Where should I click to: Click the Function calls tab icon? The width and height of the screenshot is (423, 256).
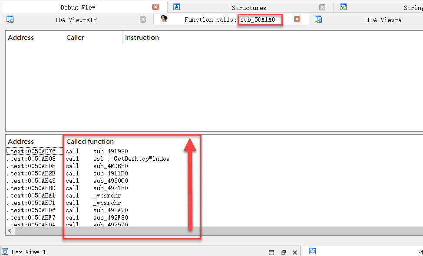[x=164, y=19]
